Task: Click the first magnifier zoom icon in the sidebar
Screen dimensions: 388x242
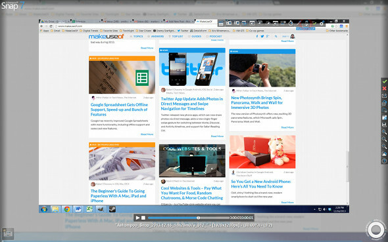Action: (384, 132)
